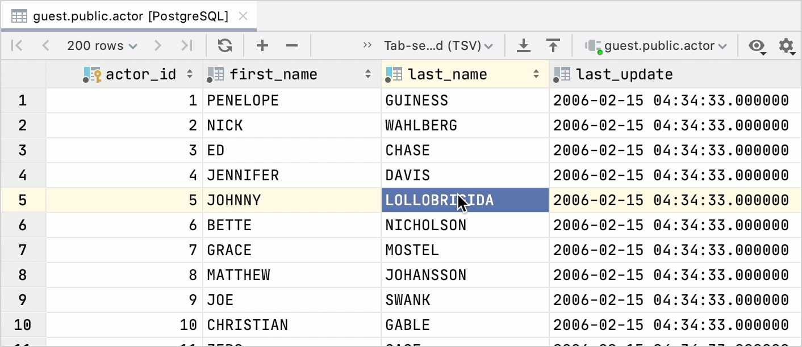Delete selected row using the minus icon

pos(291,45)
